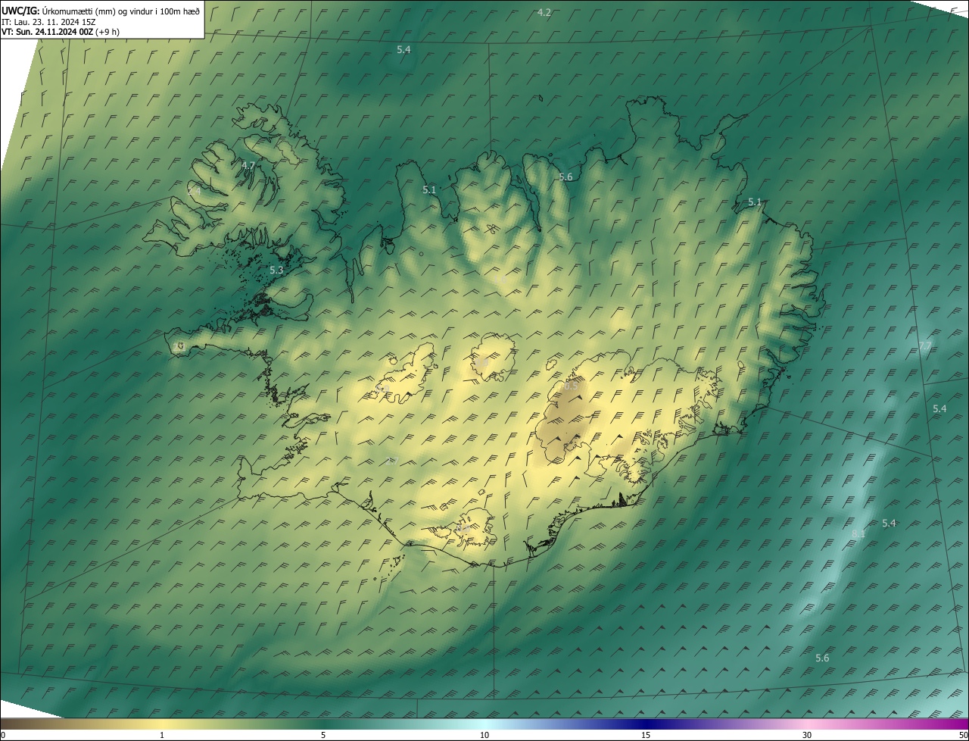The height and width of the screenshot is (741, 969).
Task: Click the "0" tick label on the color bar
Action: 3,735
